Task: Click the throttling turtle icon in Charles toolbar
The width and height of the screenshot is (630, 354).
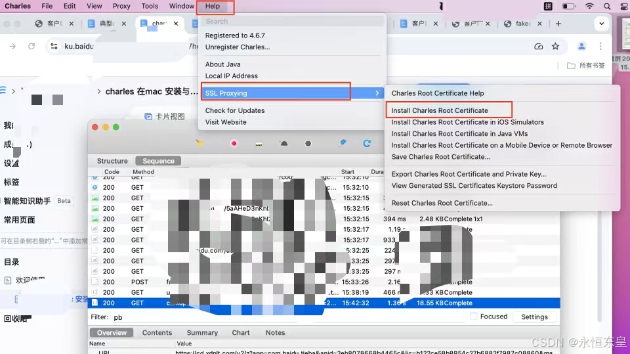Action: click(283, 143)
